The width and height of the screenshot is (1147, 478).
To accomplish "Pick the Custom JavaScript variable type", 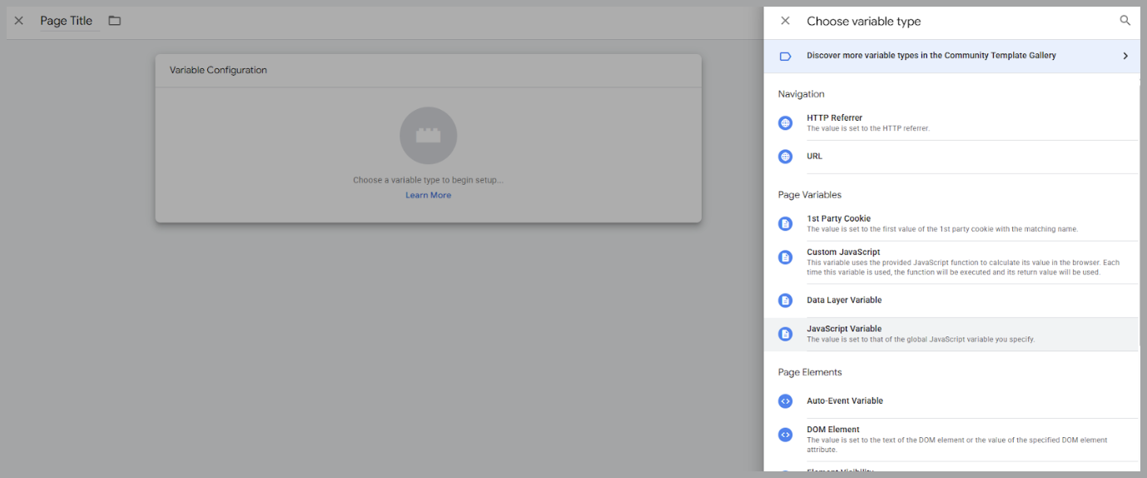I will [843, 252].
